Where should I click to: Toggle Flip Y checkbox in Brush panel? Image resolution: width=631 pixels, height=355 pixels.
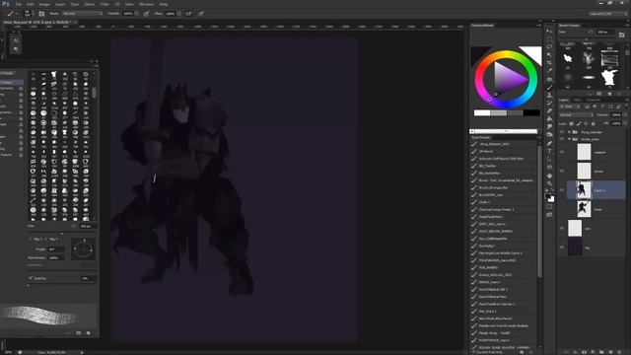tap(46, 239)
